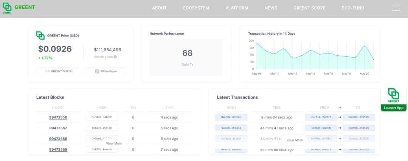The width and height of the screenshot is (408, 161).
Task: Click the May 14 chart axis label
Action: tap(310, 74)
